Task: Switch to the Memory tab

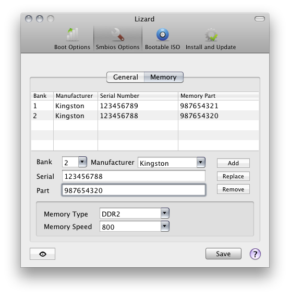Action: [163, 77]
